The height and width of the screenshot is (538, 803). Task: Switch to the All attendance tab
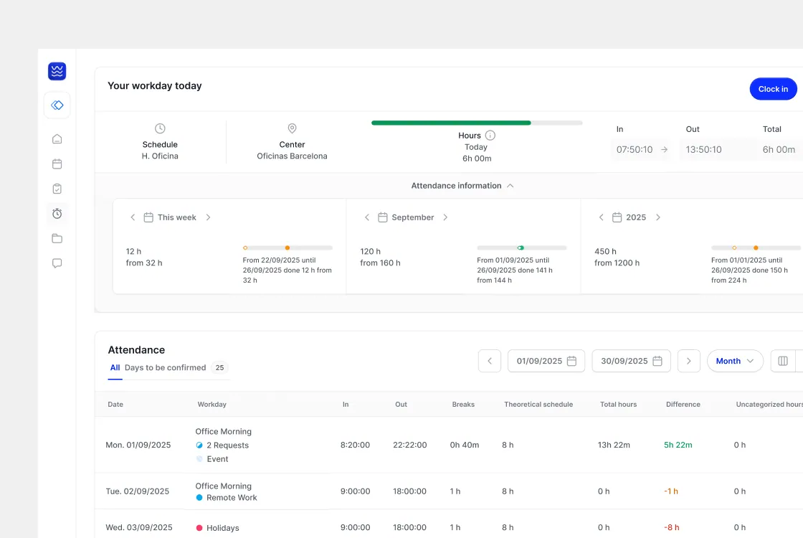click(115, 367)
